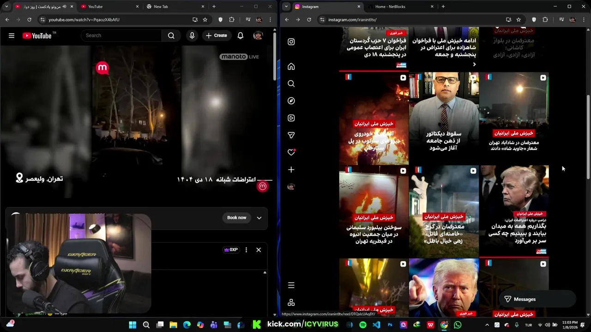Viewport: 591px width, 332px height.
Task: Advance the top carousel with the right chevron
Action: point(474,65)
